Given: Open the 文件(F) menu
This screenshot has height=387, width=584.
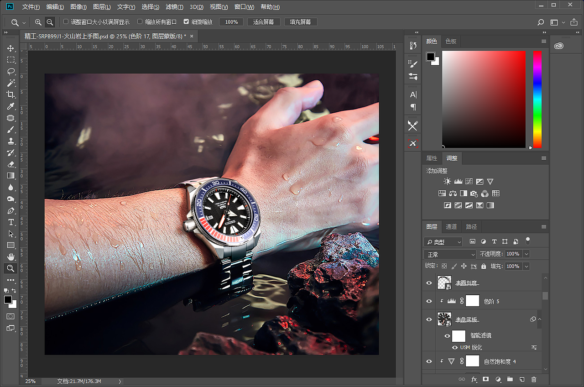Looking at the screenshot, I should [31, 7].
